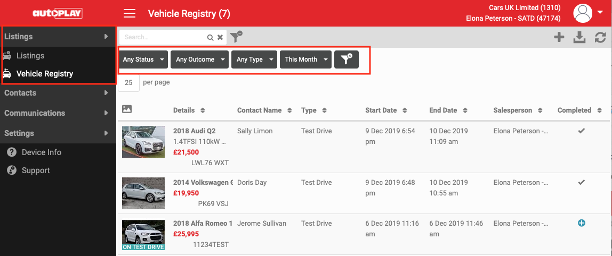Image resolution: width=612 pixels, height=256 pixels.
Task: Refresh the vehicle registry list
Action: coord(600,37)
